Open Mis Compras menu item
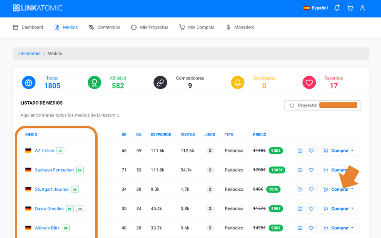This screenshot has width=381, height=238. (197, 27)
